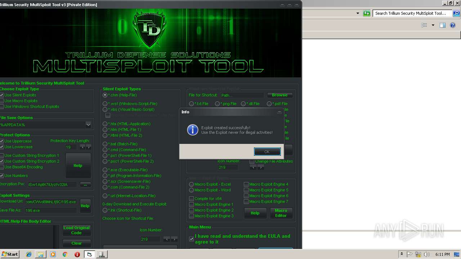Viewport: 461px width, 259px height.
Task: Uncheck the Use Uppercase option
Action: pos(1,141)
